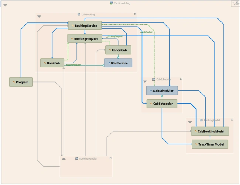Click the CabScheduling group title

(122, 3)
